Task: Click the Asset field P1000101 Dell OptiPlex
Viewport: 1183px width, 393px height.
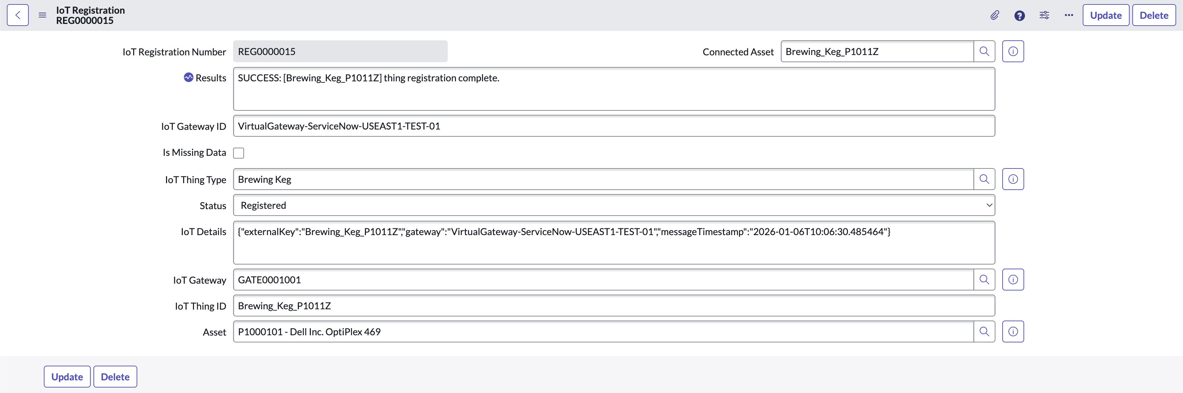Action: (603, 331)
